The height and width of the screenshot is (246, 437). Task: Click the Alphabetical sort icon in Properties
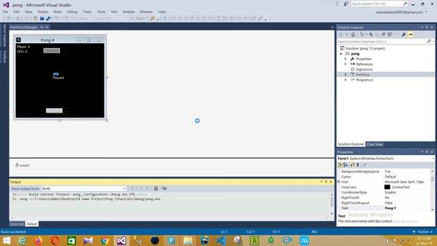click(x=346, y=165)
